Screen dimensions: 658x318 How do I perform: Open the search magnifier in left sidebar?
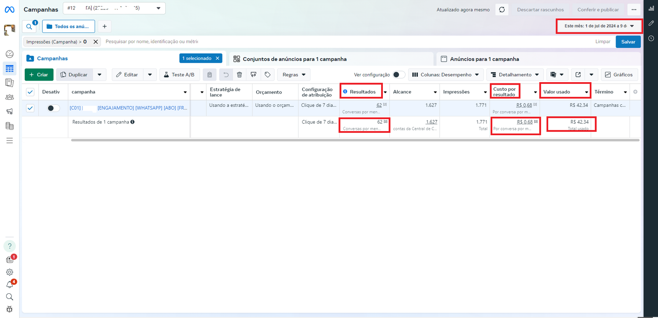click(9, 297)
